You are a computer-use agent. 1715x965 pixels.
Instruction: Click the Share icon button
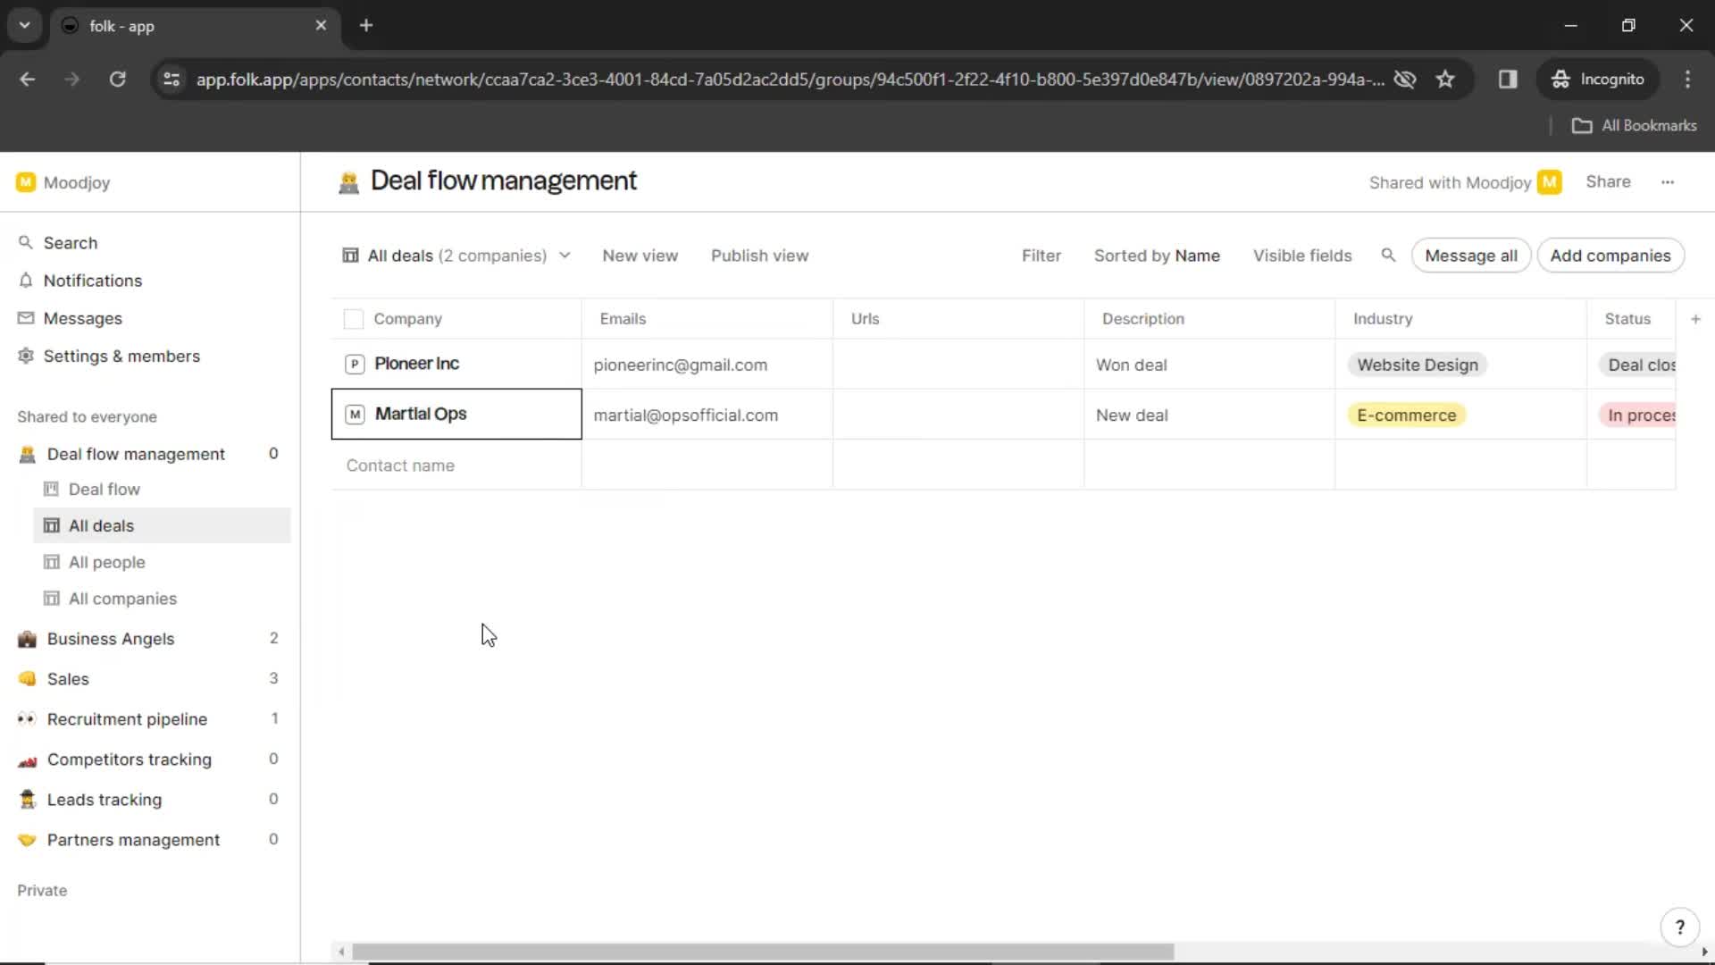click(1609, 181)
